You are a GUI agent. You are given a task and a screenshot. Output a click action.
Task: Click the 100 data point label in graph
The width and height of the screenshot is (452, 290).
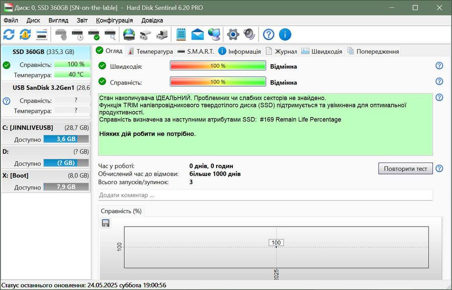(276, 243)
